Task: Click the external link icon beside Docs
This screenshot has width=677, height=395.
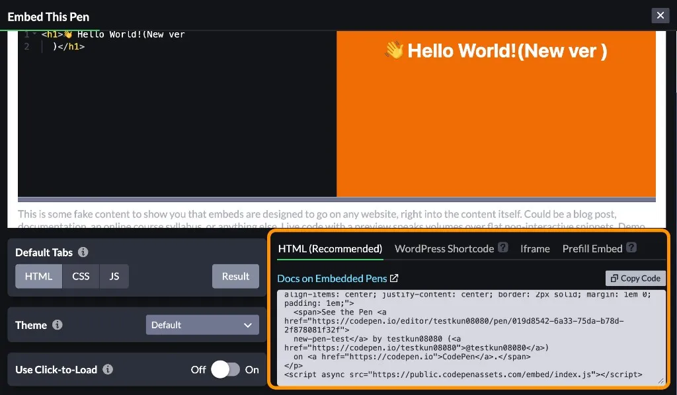Action: (394, 278)
